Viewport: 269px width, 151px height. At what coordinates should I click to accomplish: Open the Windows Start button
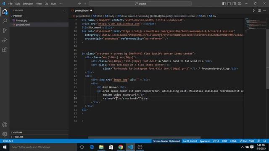(5, 147)
